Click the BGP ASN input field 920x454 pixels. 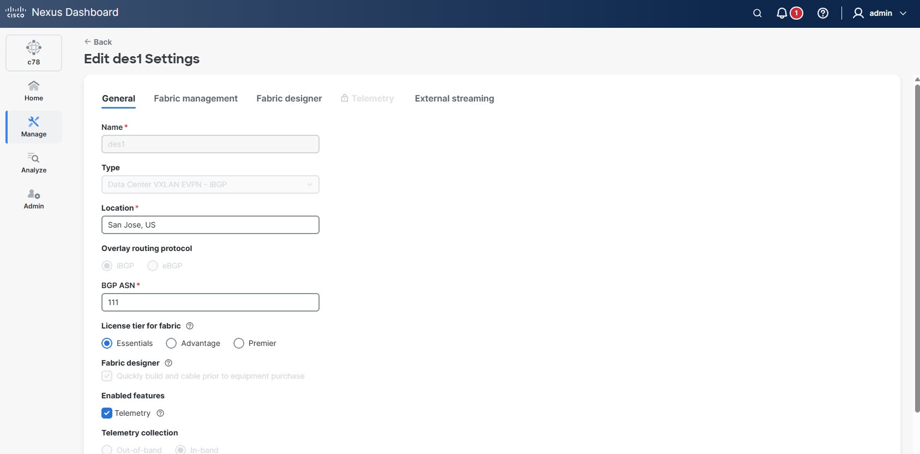[211, 302]
